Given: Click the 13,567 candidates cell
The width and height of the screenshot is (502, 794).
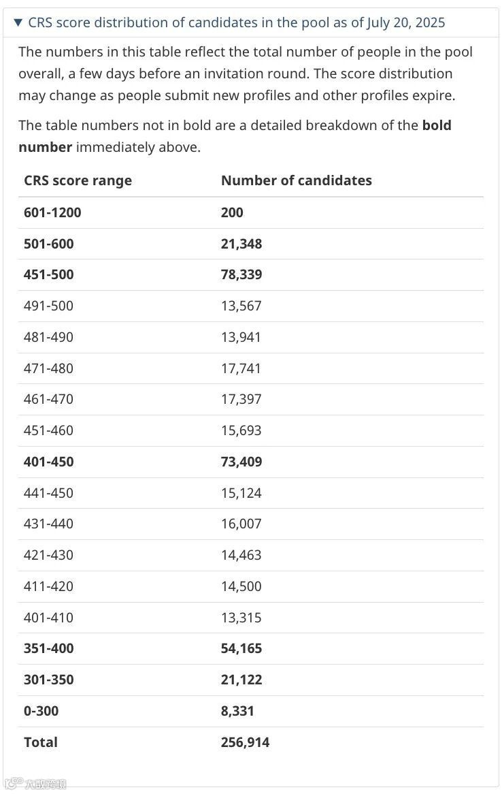Looking at the screenshot, I should point(241,306).
